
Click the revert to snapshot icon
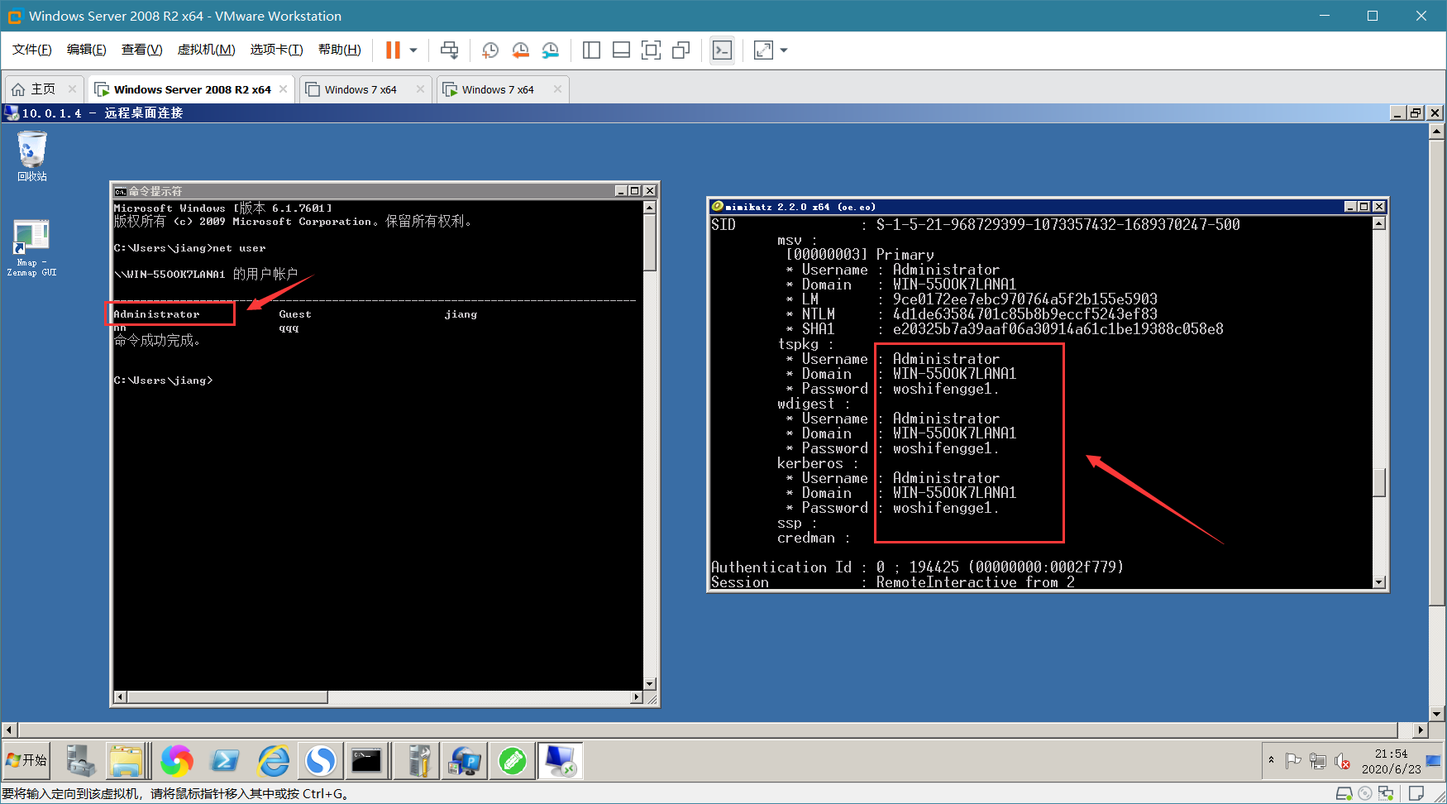tap(520, 50)
